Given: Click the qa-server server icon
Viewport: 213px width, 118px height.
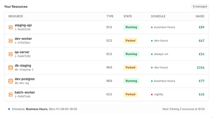Looking at the screenshot, I should tap(11, 54).
